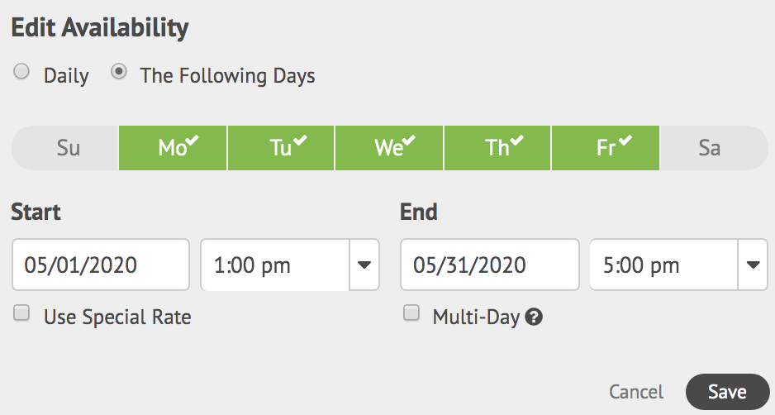The height and width of the screenshot is (415, 775).
Task: Open the start time dropdown arrow
Action: 364,265
